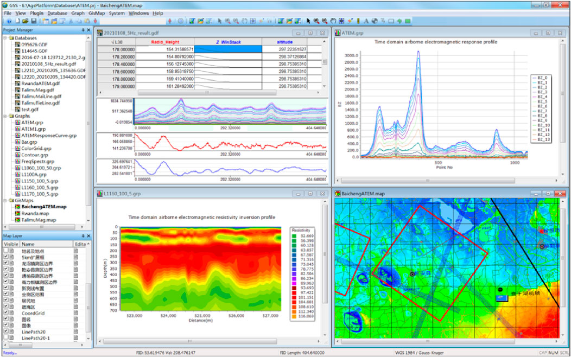
Task: Click the green rectangle tool icon
Action: [x=408, y=21]
